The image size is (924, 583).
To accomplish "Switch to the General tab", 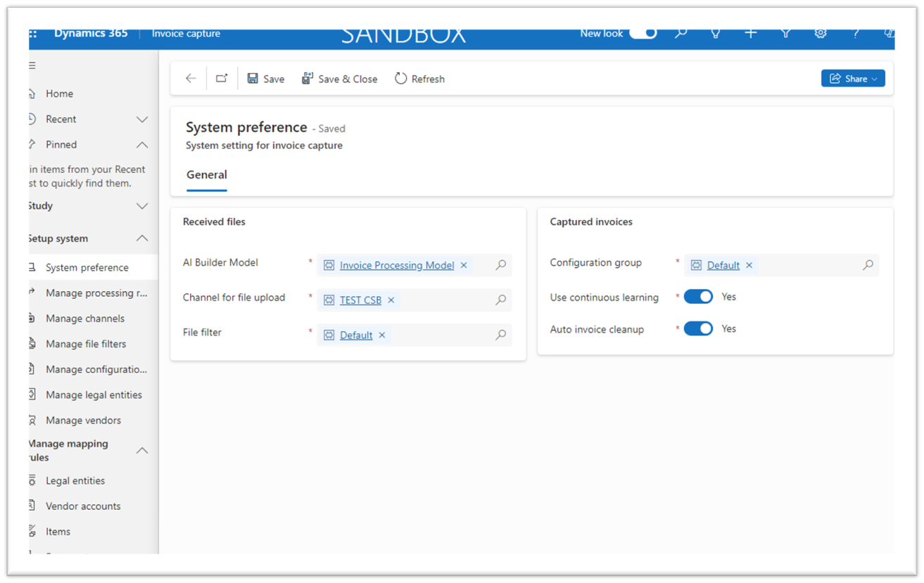I will coord(206,174).
